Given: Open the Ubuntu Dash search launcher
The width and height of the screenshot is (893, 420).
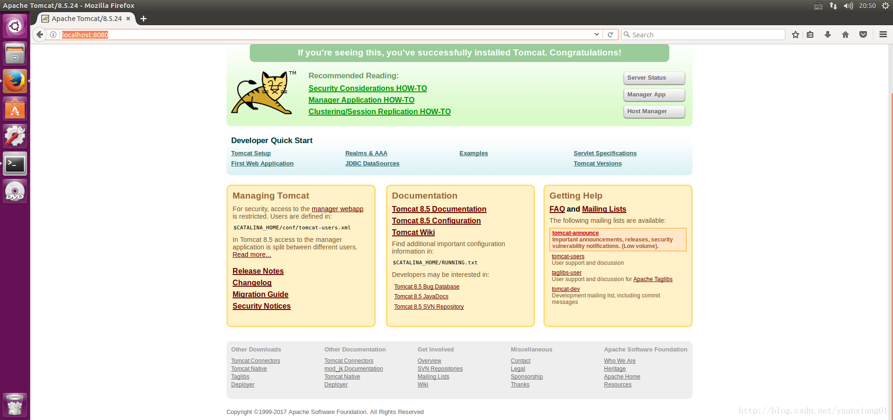Looking at the screenshot, I should point(15,26).
